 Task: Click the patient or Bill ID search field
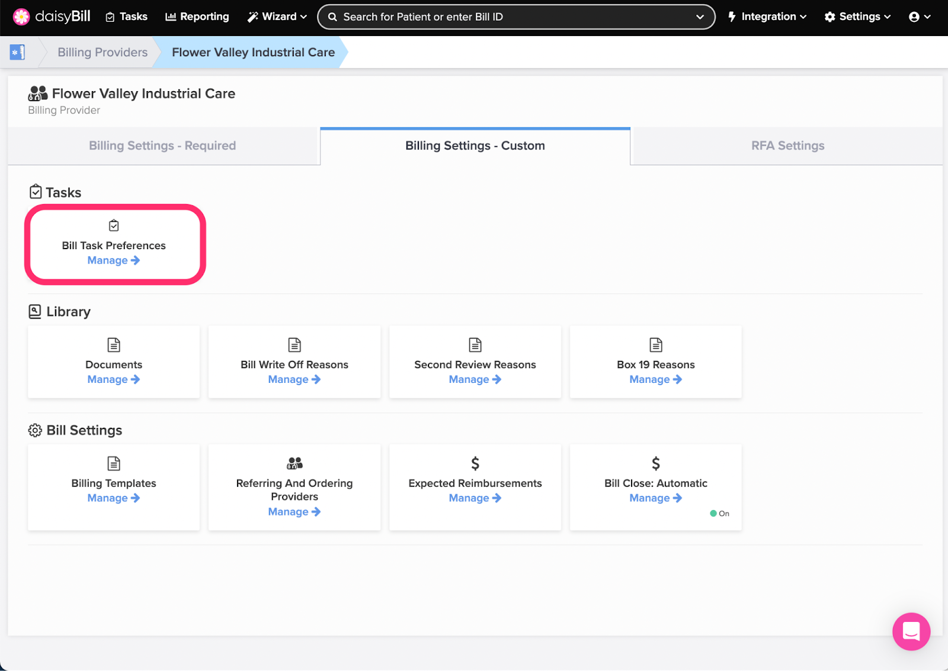click(510, 17)
